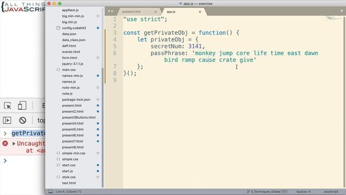Switch to the app.js tab
The image size is (346, 195).
click(x=171, y=12)
